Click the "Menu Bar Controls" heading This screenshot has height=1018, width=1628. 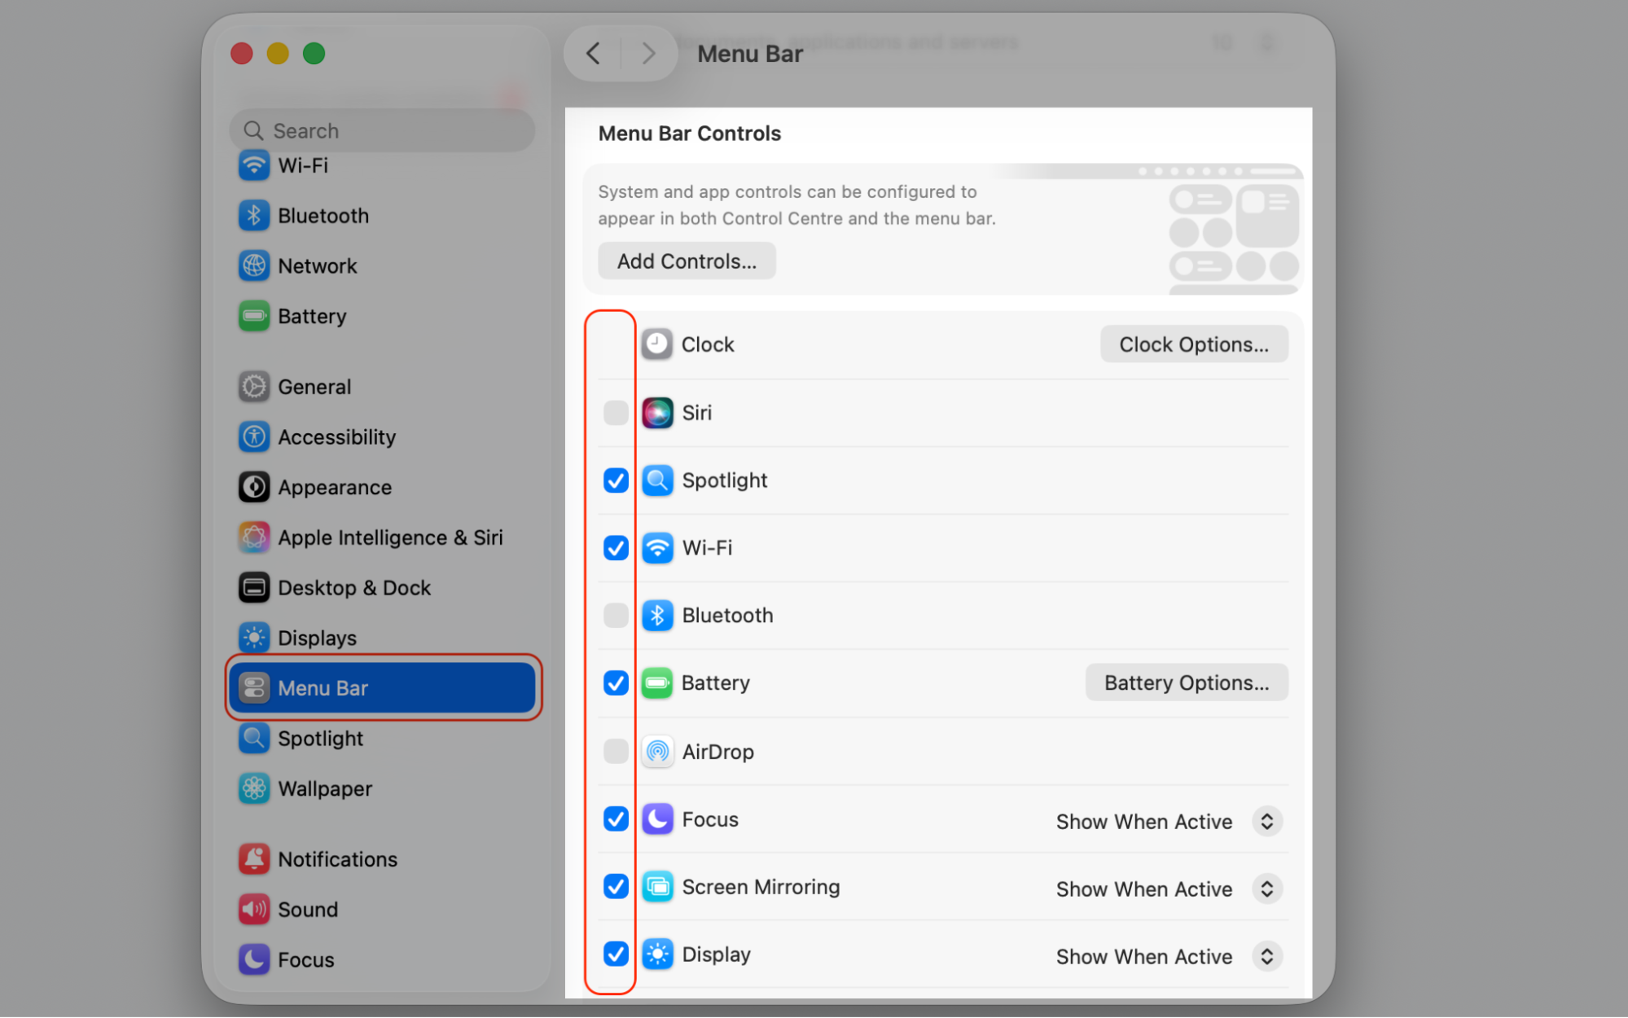pos(689,134)
